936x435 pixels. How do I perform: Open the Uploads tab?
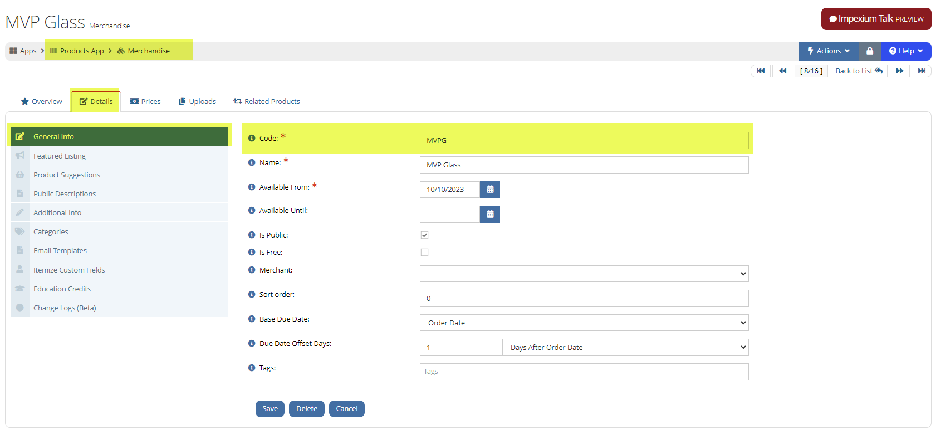[197, 101]
